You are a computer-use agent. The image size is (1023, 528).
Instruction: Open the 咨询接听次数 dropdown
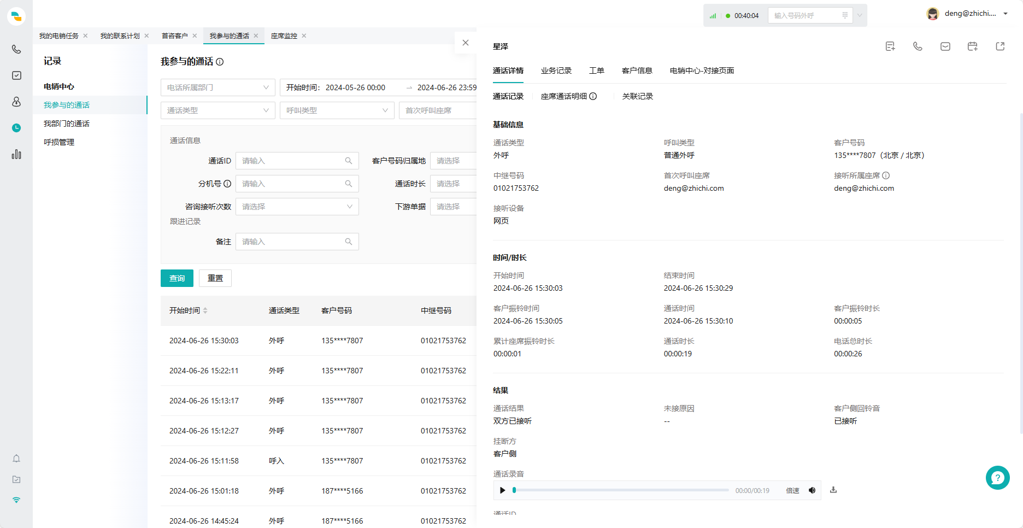click(x=297, y=207)
